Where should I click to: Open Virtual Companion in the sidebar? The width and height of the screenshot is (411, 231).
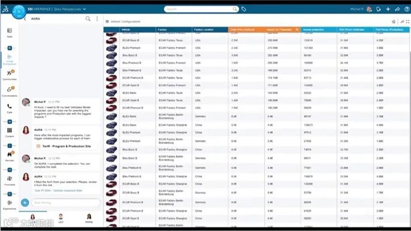coord(10,59)
